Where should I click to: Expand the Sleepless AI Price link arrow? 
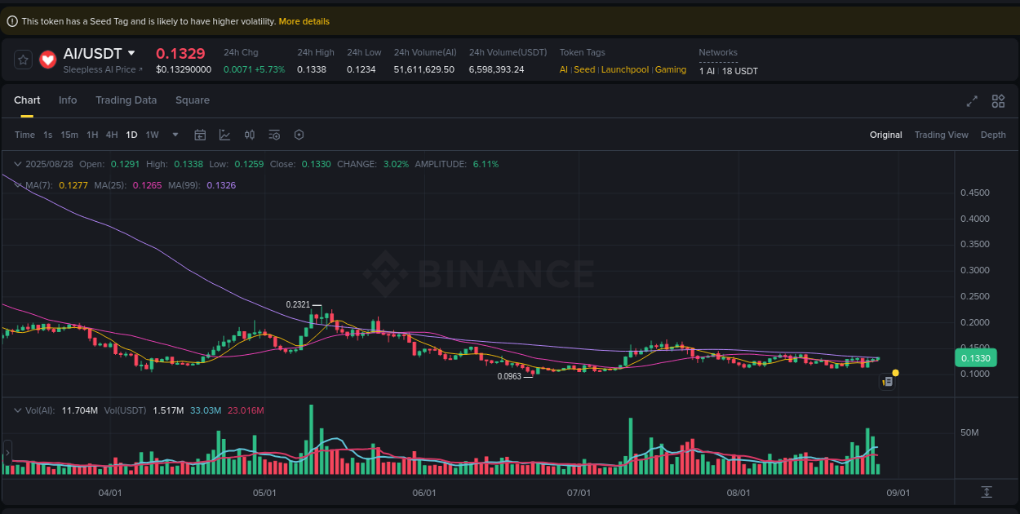click(x=140, y=69)
